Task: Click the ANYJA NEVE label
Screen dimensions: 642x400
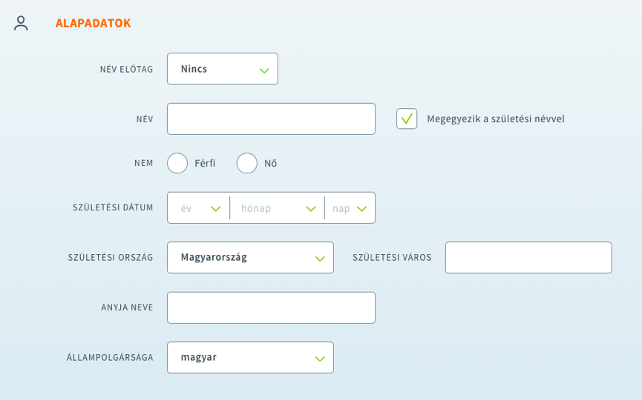Action: pos(127,307)
